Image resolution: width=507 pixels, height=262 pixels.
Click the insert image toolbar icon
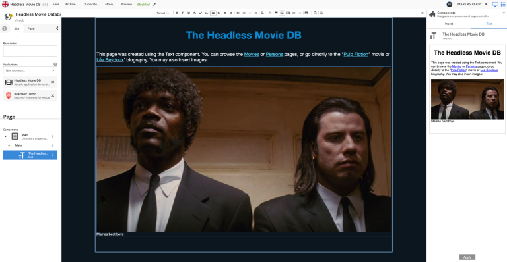[282, 13]
